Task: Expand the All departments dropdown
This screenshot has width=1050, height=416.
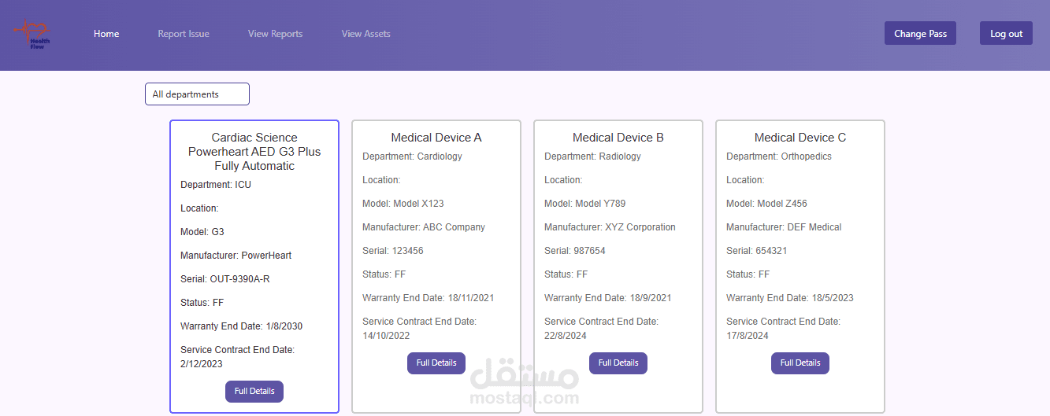Action: tap(197, 94)
